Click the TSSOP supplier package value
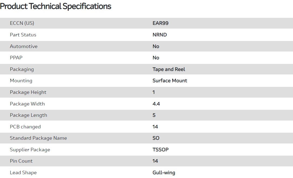 (160, 150)
